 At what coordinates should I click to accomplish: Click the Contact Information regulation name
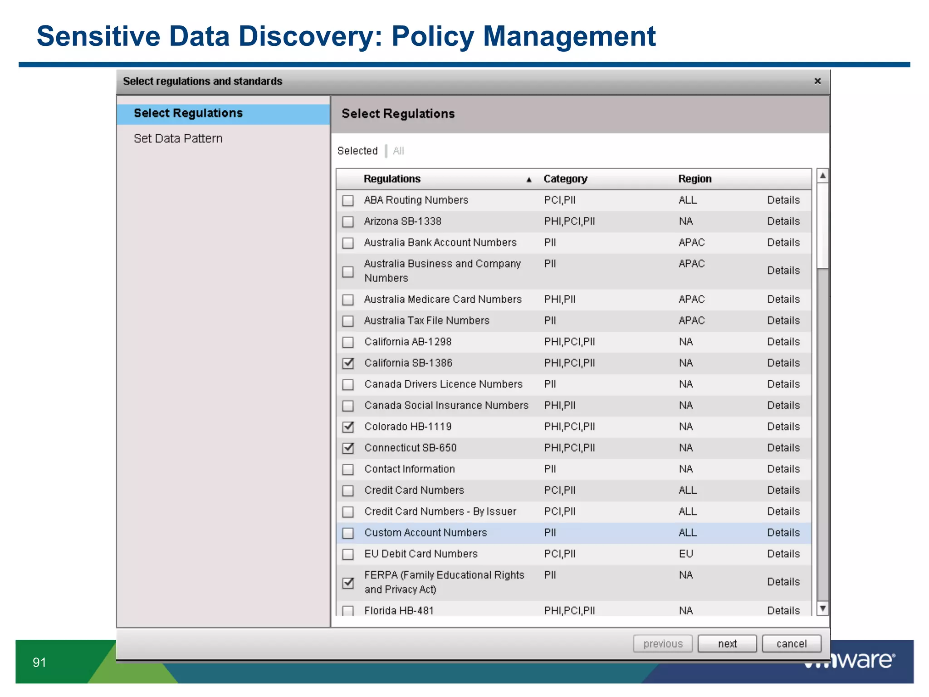click(x=410, y=469)
